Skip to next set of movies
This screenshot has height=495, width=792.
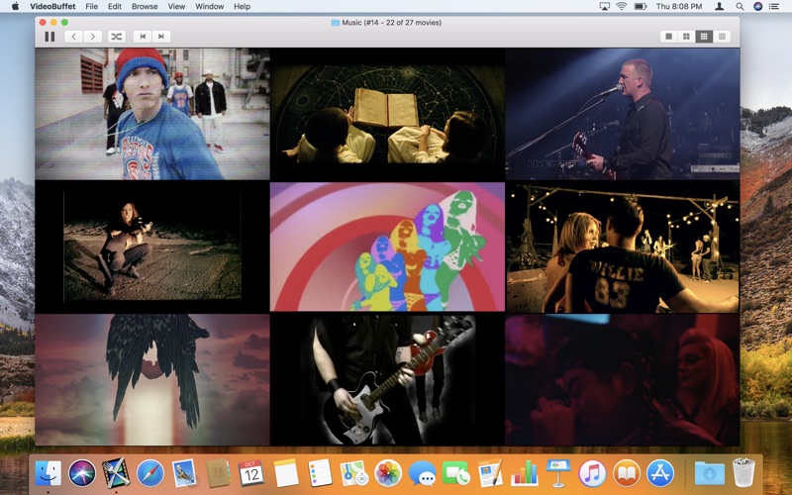161,37
